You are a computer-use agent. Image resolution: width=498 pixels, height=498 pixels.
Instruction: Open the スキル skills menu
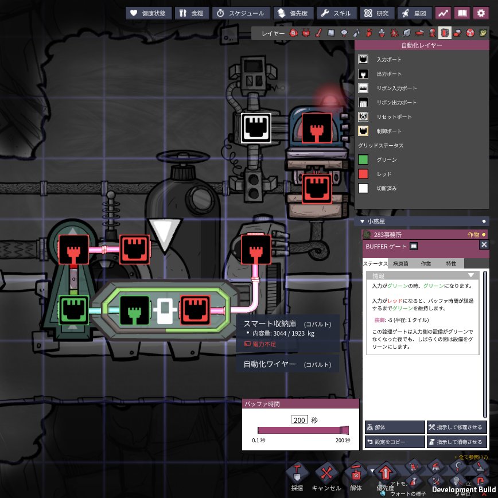pos(337,13)
